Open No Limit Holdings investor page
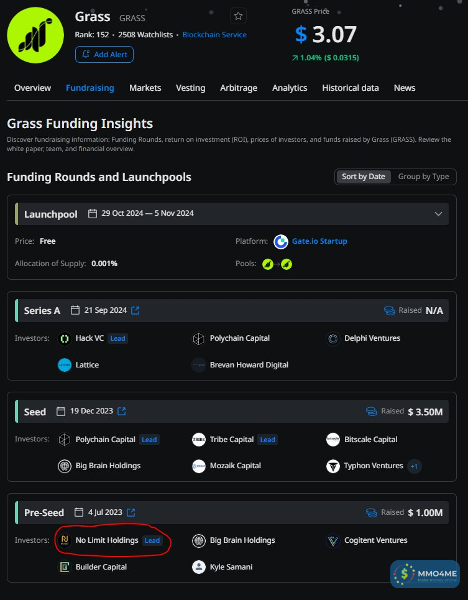Image resolution: width=468 pixels, height=600 pixels. (x=107, y=540)
